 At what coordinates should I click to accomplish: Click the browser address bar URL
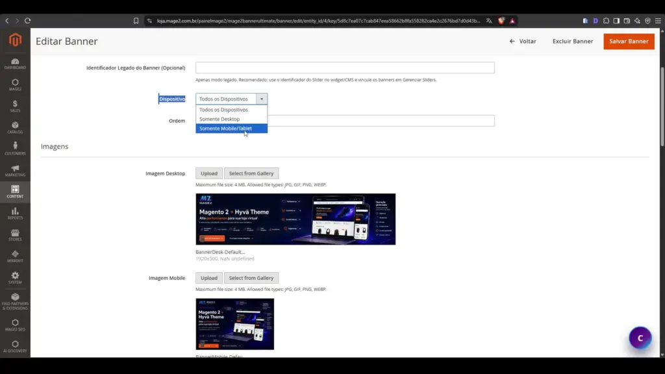[318, 21]
